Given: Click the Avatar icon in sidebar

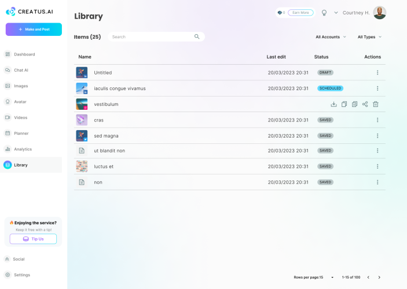Looking at the screenshot, I should click(8, 102).
